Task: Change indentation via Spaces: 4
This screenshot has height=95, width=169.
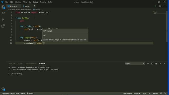Action: (137, 93)
